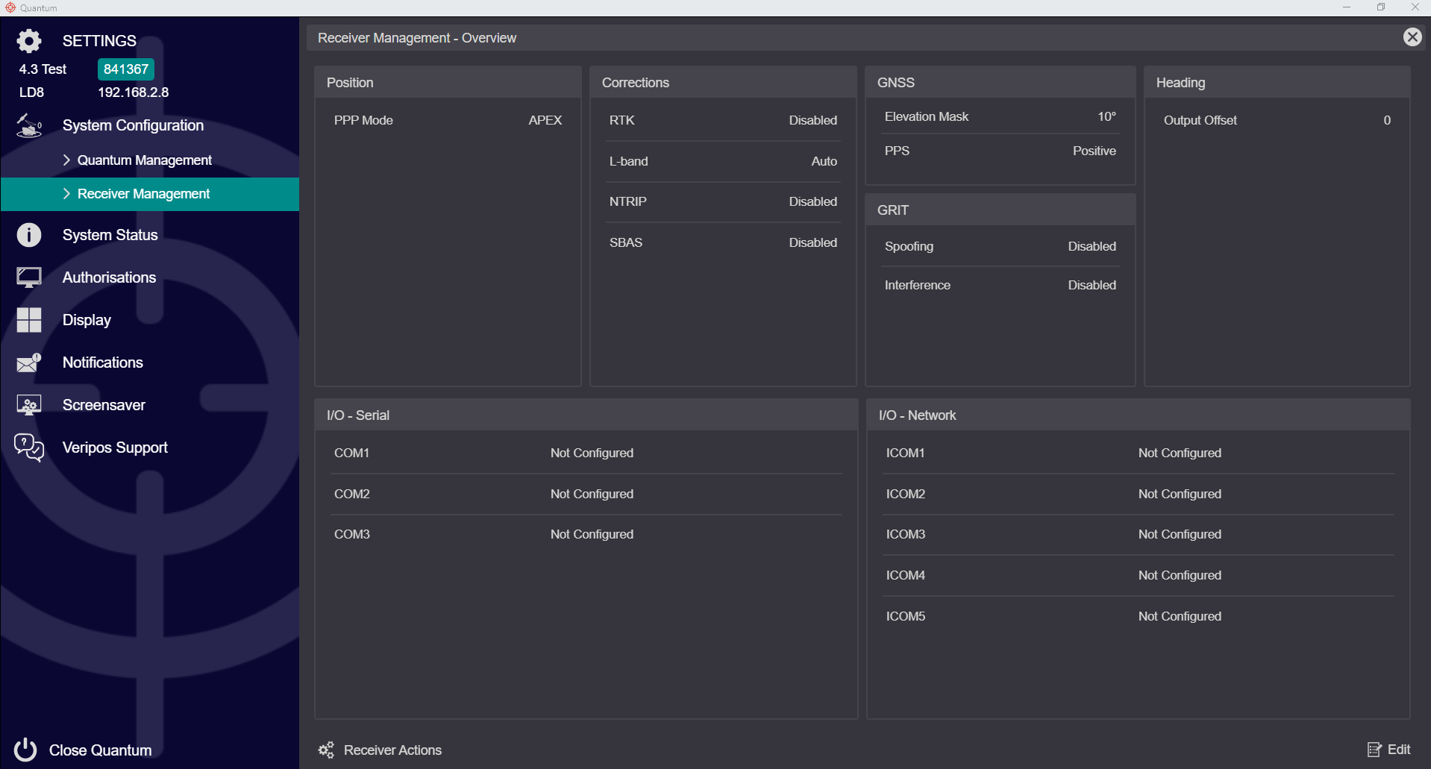Expand the Quantum Management chevron
1431x769 pixels.
click(66, 160)
